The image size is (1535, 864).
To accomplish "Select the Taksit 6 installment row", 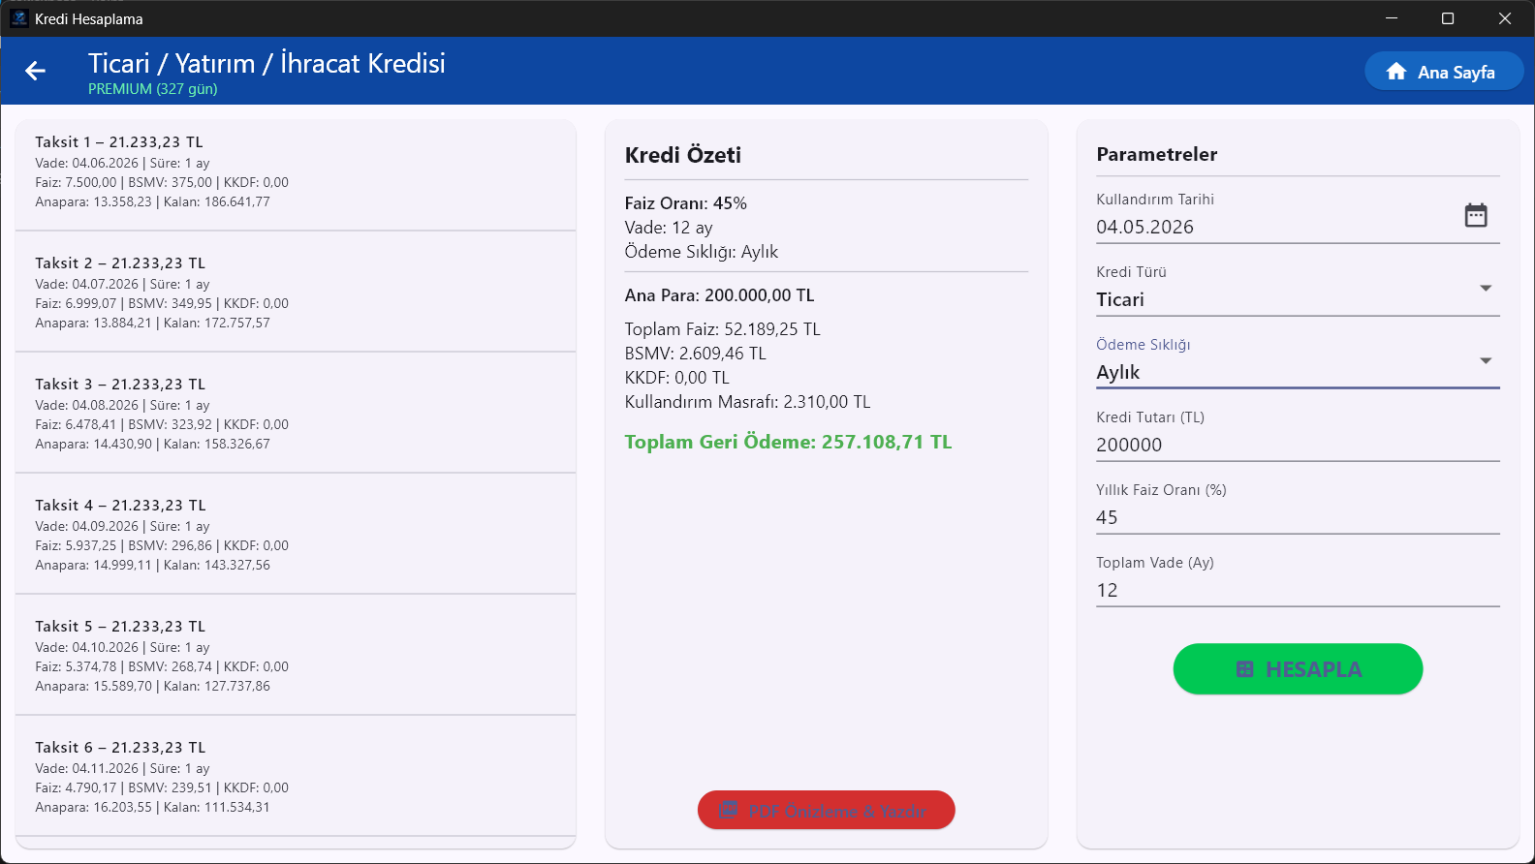I will 296,777.
